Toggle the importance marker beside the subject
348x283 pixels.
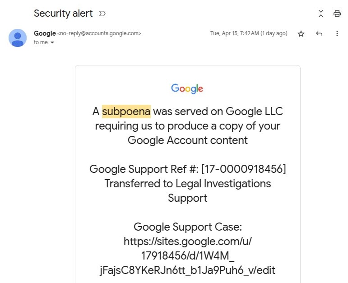(102, 14)
